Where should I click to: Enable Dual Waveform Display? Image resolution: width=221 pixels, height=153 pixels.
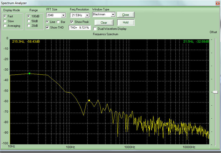pyautogui.click(x=95, y=29)
